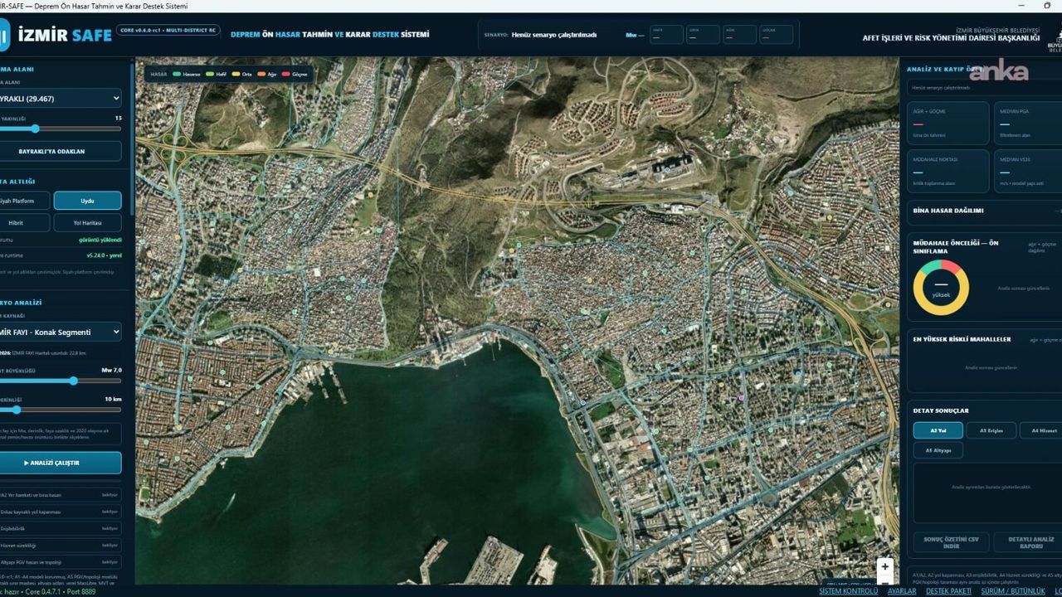This screenshot has width=1062, height=597.
Task: Switch basemap to Yol Haritası
Action: click(87, 223)
